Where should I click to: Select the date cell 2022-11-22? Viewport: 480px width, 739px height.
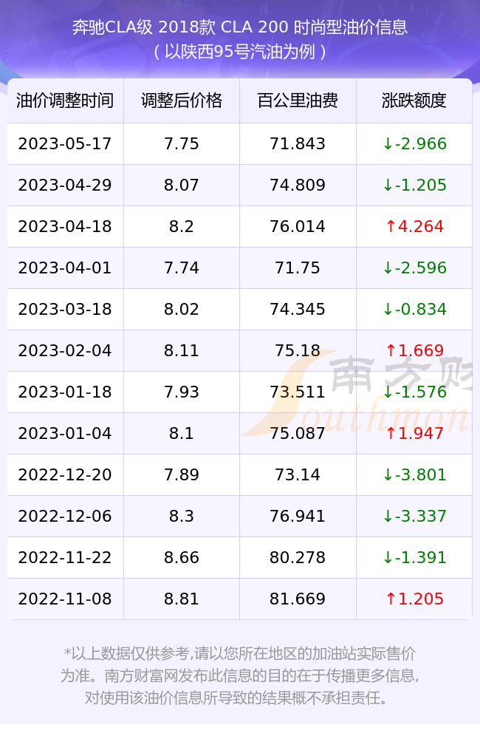(65, 557)
